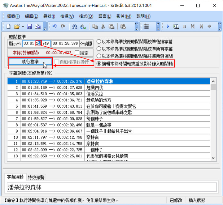Click the line list format icon
The image size is (223, 205).
pos(146,26)
